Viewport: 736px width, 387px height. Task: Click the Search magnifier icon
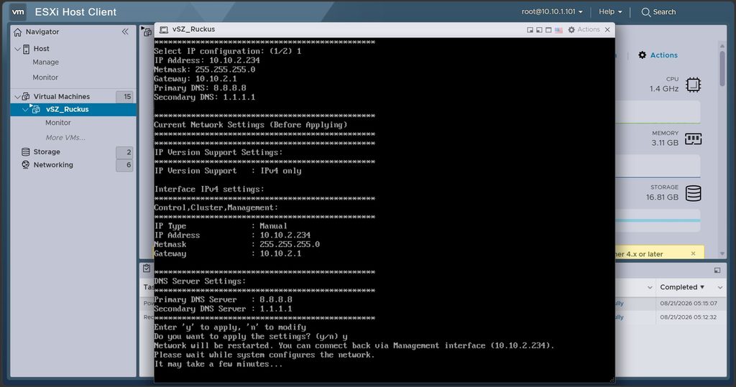pos(646,12)
